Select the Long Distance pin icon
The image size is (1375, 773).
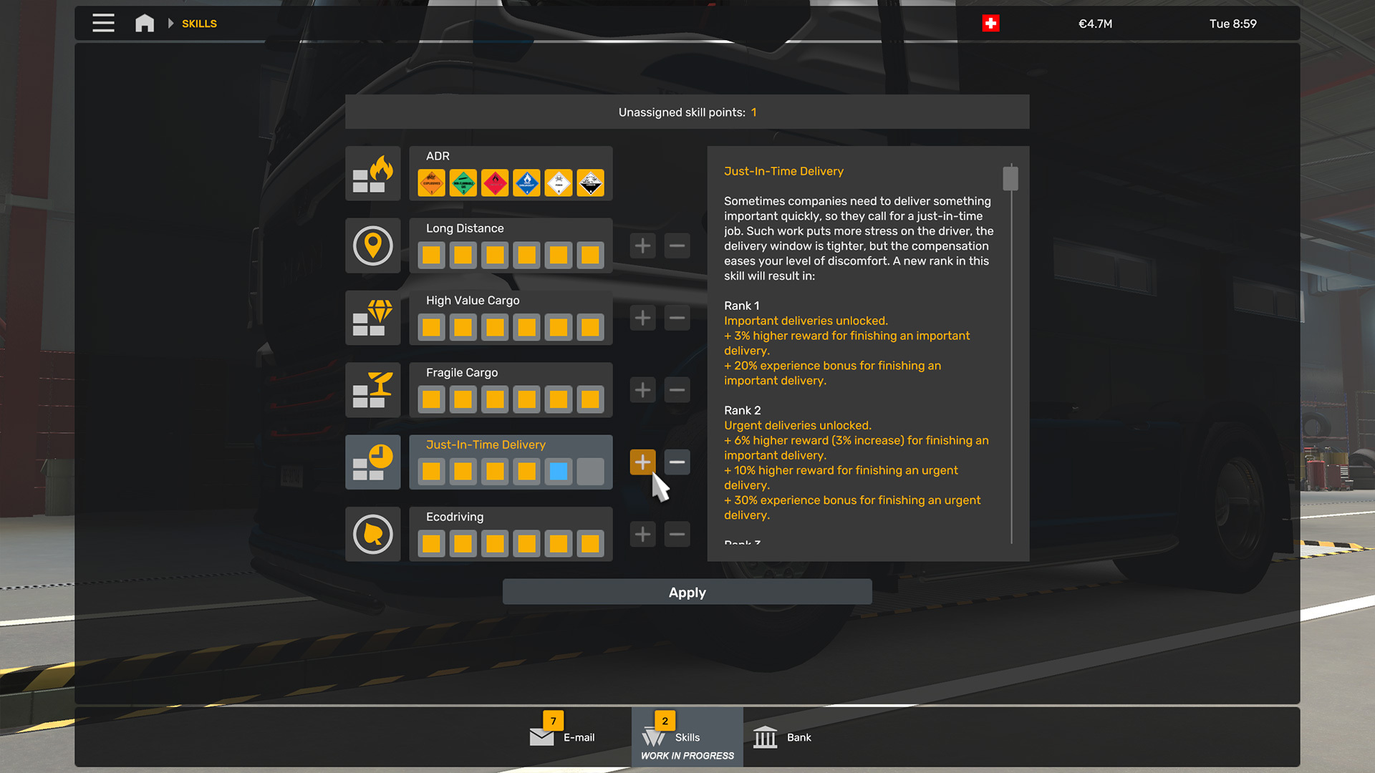pyautogui.click(x=372, y=246)
